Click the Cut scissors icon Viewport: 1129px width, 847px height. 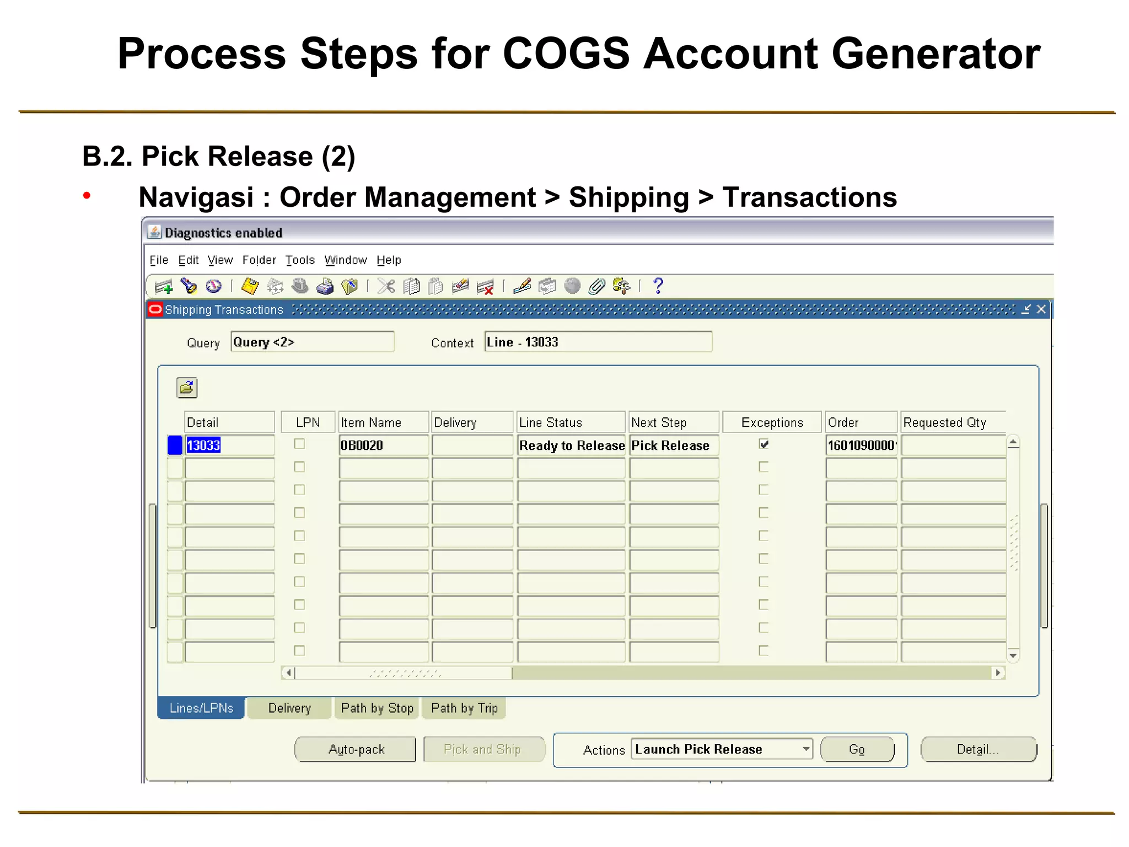coord(386,286)
